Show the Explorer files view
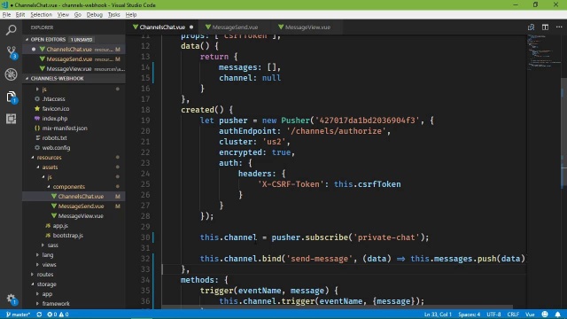The width and height of the screenshot is (567, 319). pos(11,97)
